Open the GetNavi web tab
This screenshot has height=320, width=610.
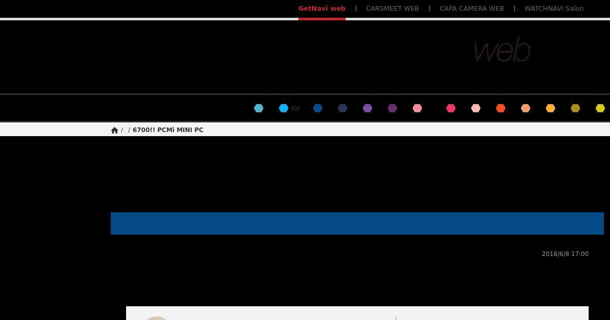coord(322,9)
